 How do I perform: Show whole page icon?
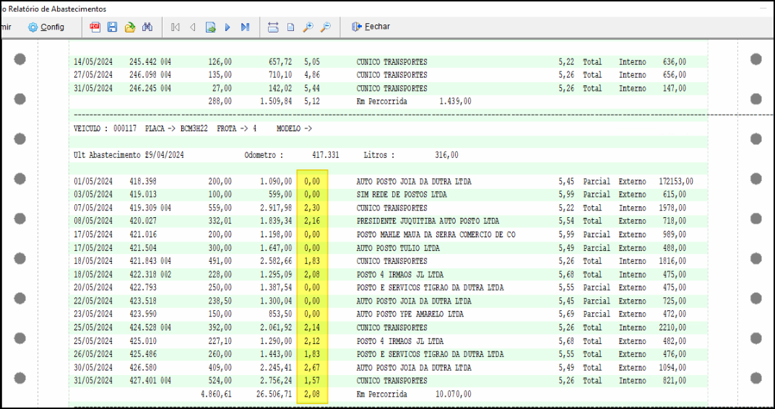point(290,27)
